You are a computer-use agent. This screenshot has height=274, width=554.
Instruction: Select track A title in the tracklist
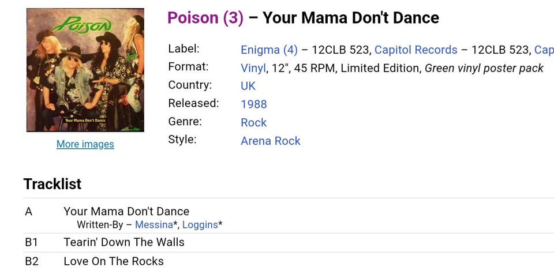126,211
